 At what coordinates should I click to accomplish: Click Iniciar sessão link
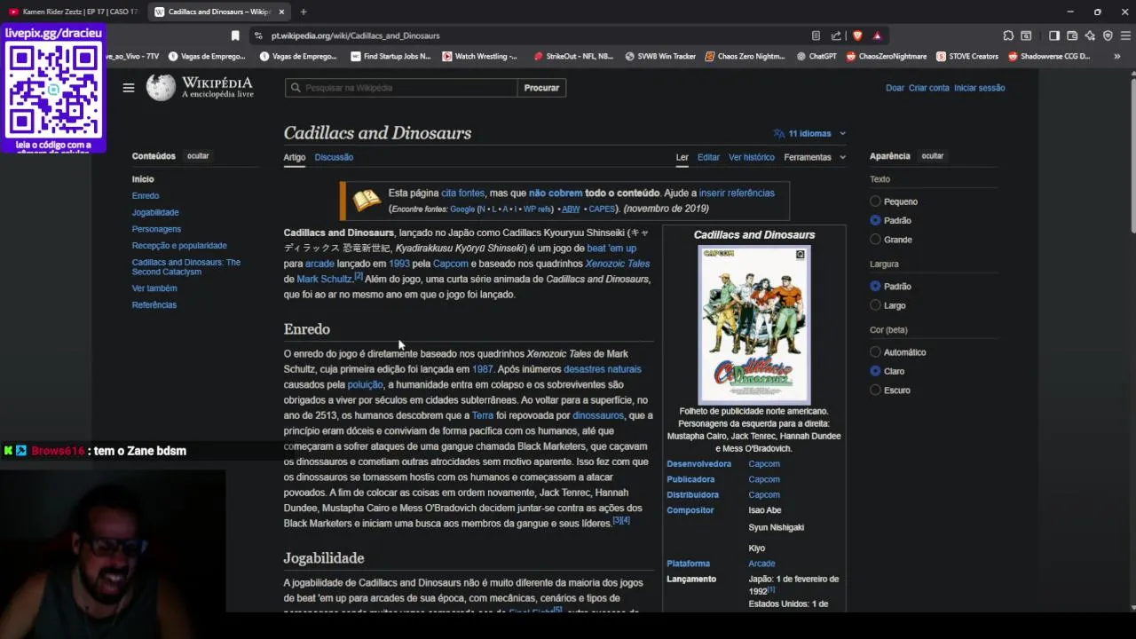point(980,88)
